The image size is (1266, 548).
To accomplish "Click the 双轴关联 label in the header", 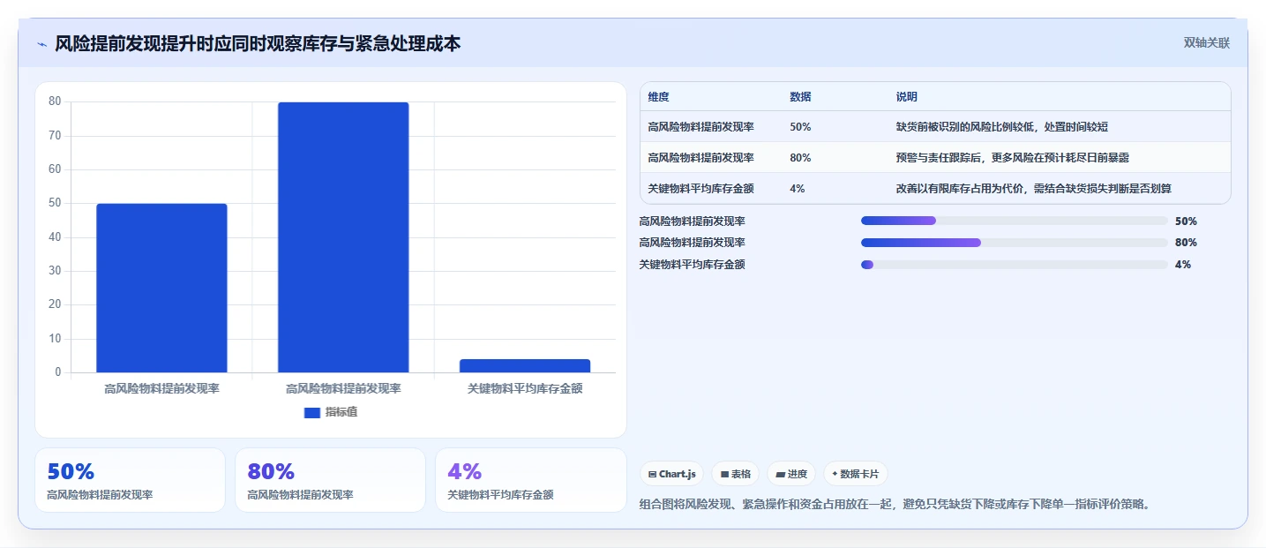I will (1207, 43).
